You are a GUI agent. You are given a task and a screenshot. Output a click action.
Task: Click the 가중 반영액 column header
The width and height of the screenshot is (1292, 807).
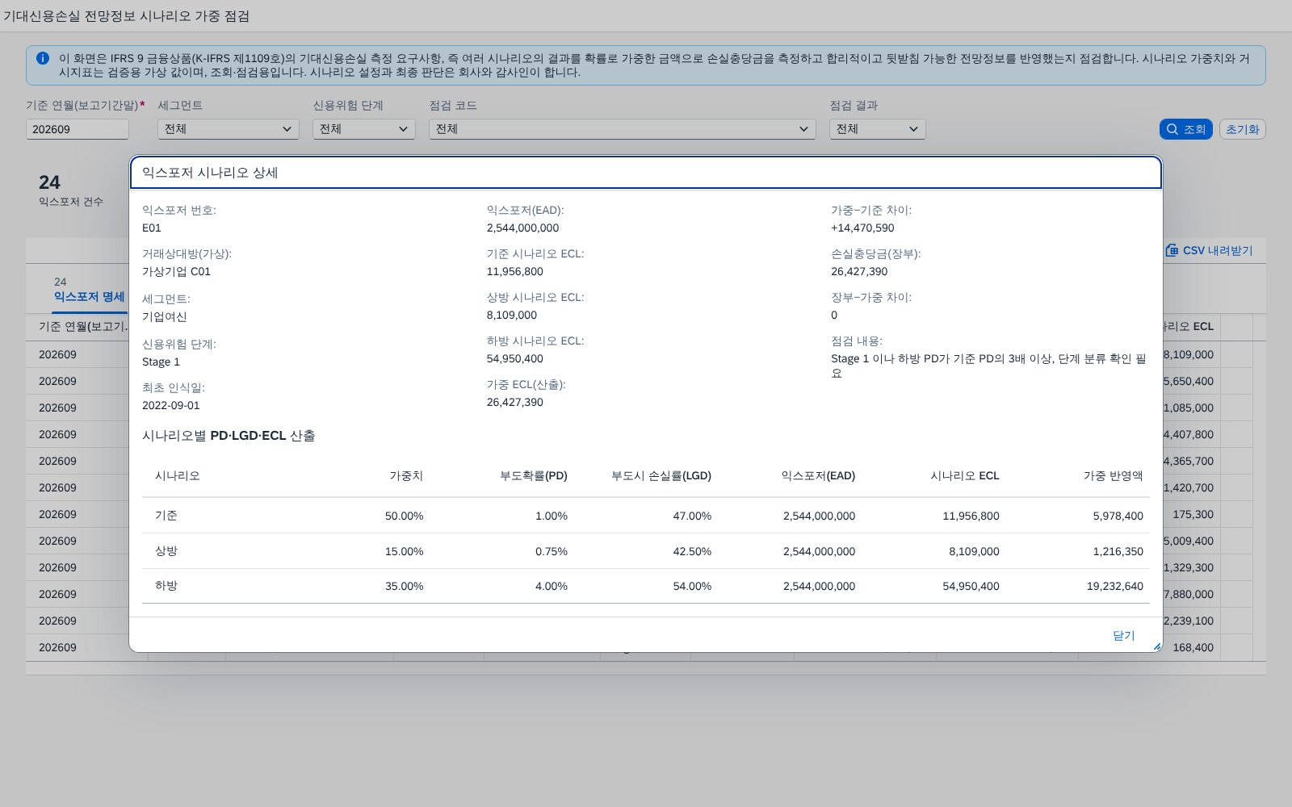(1114, 475)
